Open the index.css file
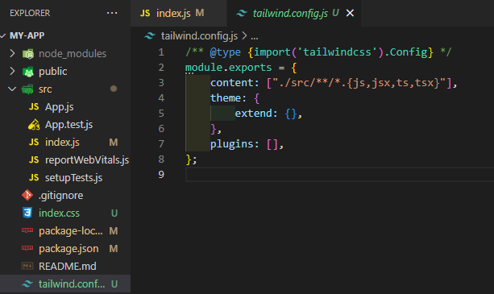 [x=59, y=213]
